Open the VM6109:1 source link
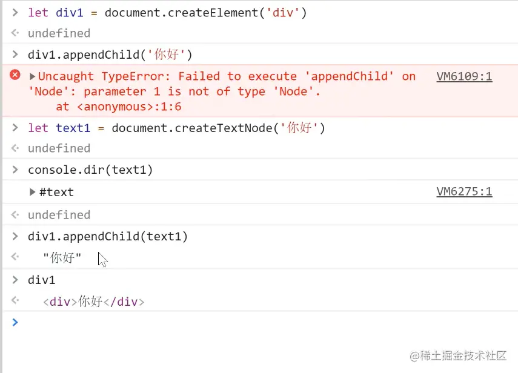This screenshot has height=373, width=518. point(464,76)
